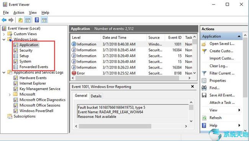Screen dimensions: 249x141
Task: Click the Error event level icon
Action: (x=74, y=73)
